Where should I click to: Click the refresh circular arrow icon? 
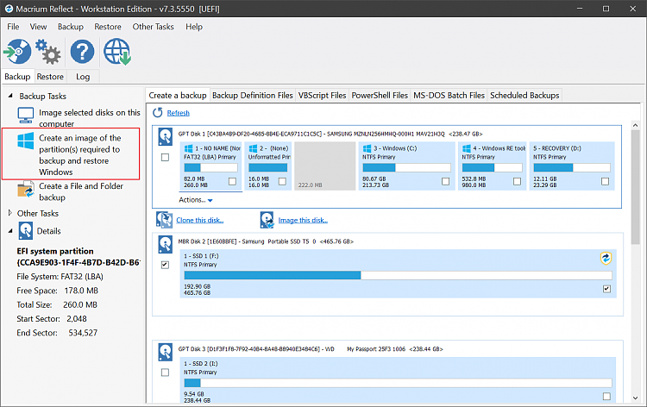[158, 113]
